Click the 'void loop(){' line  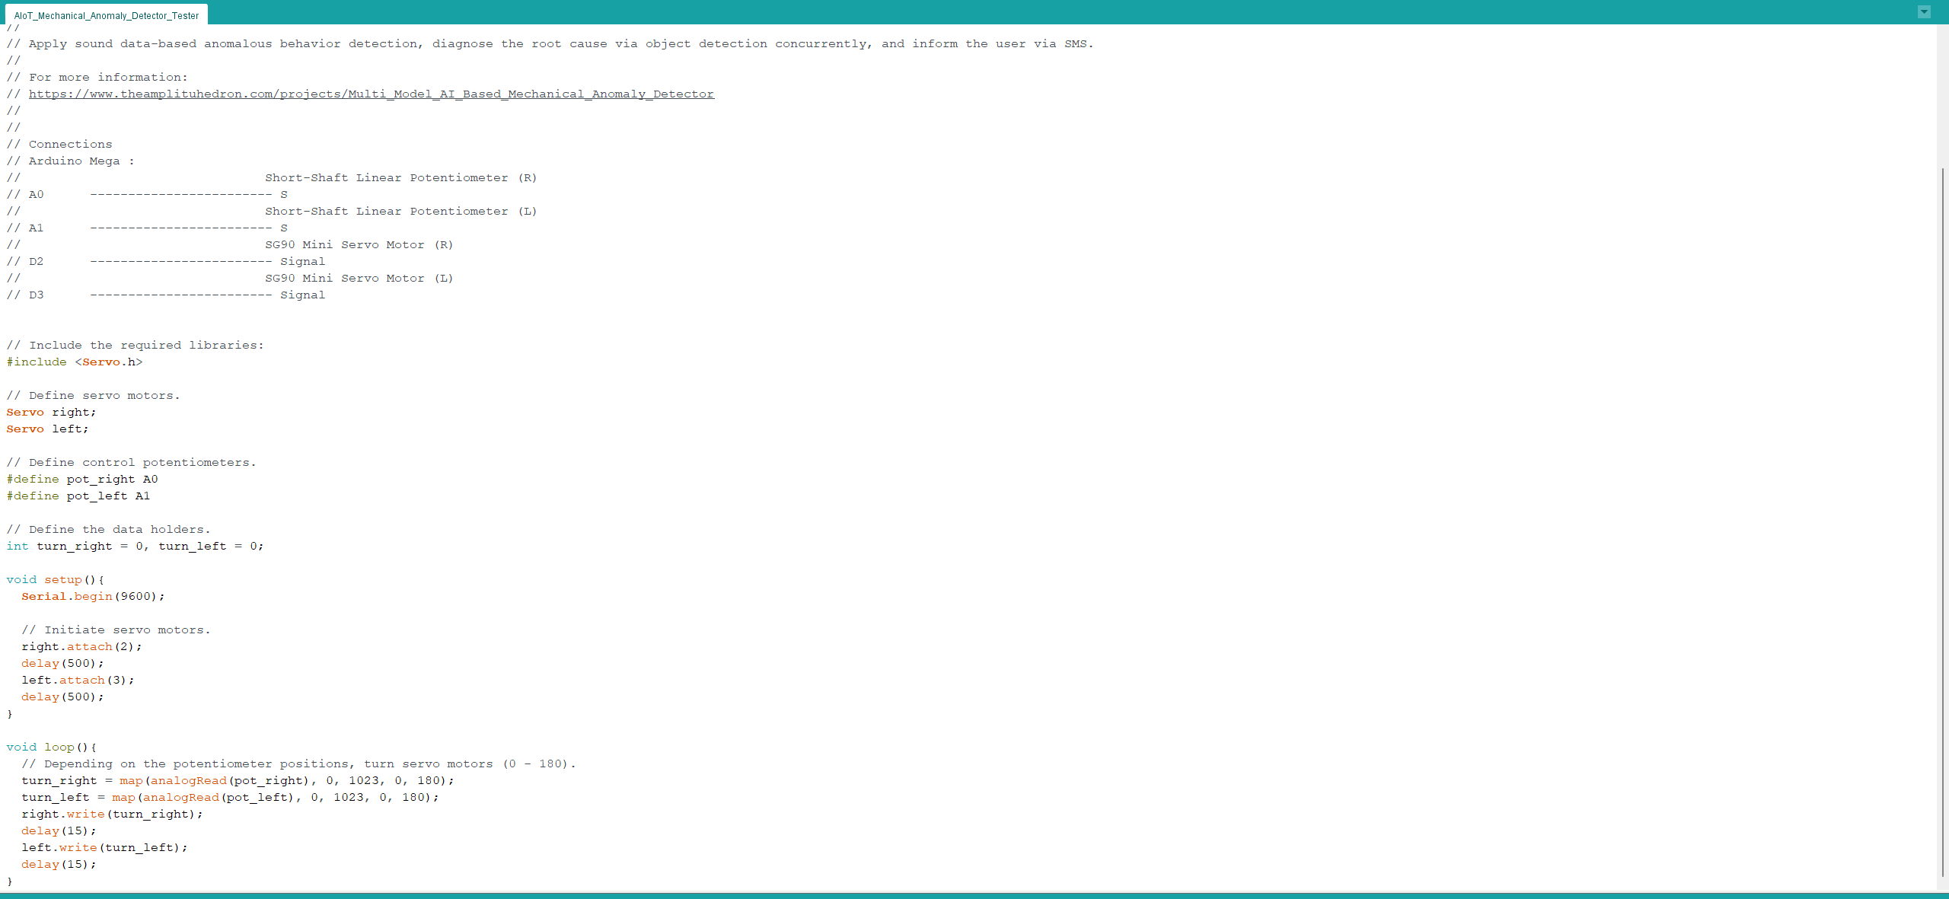[51, 747]
